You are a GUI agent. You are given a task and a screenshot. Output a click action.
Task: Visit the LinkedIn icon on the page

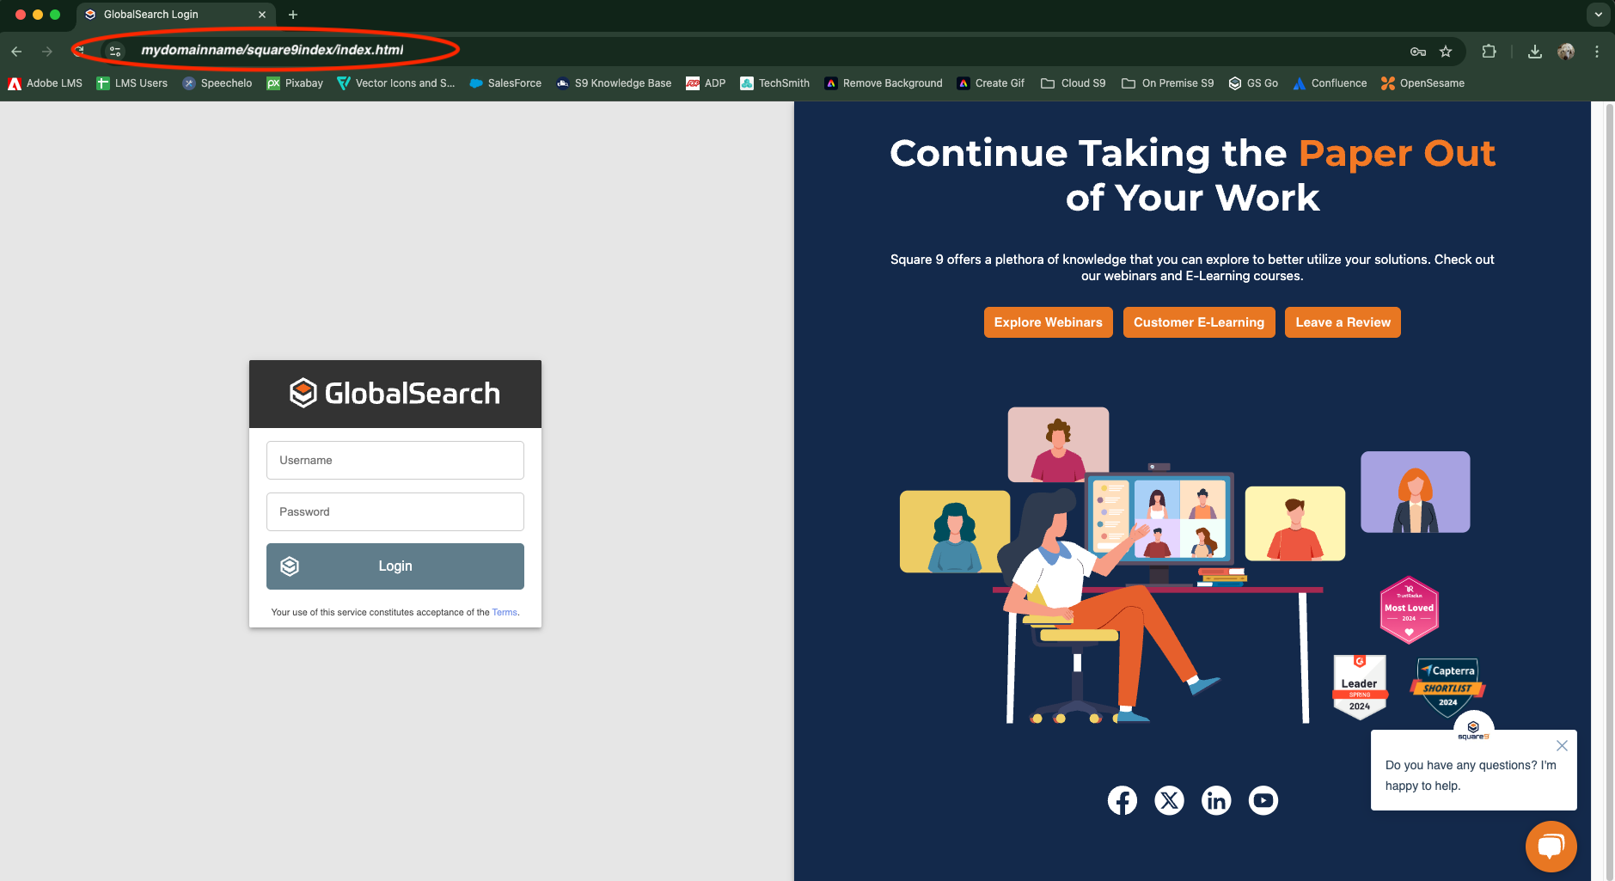(x=1216, y=800)
